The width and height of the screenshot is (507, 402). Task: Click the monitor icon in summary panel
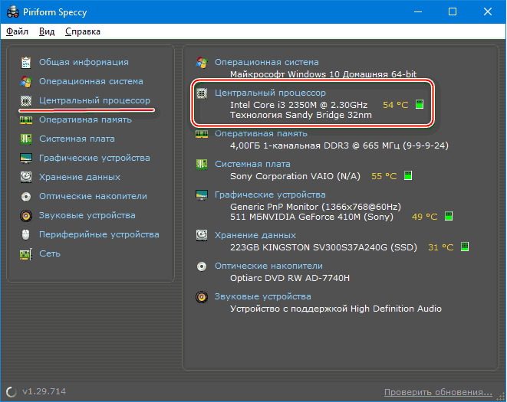202,195
